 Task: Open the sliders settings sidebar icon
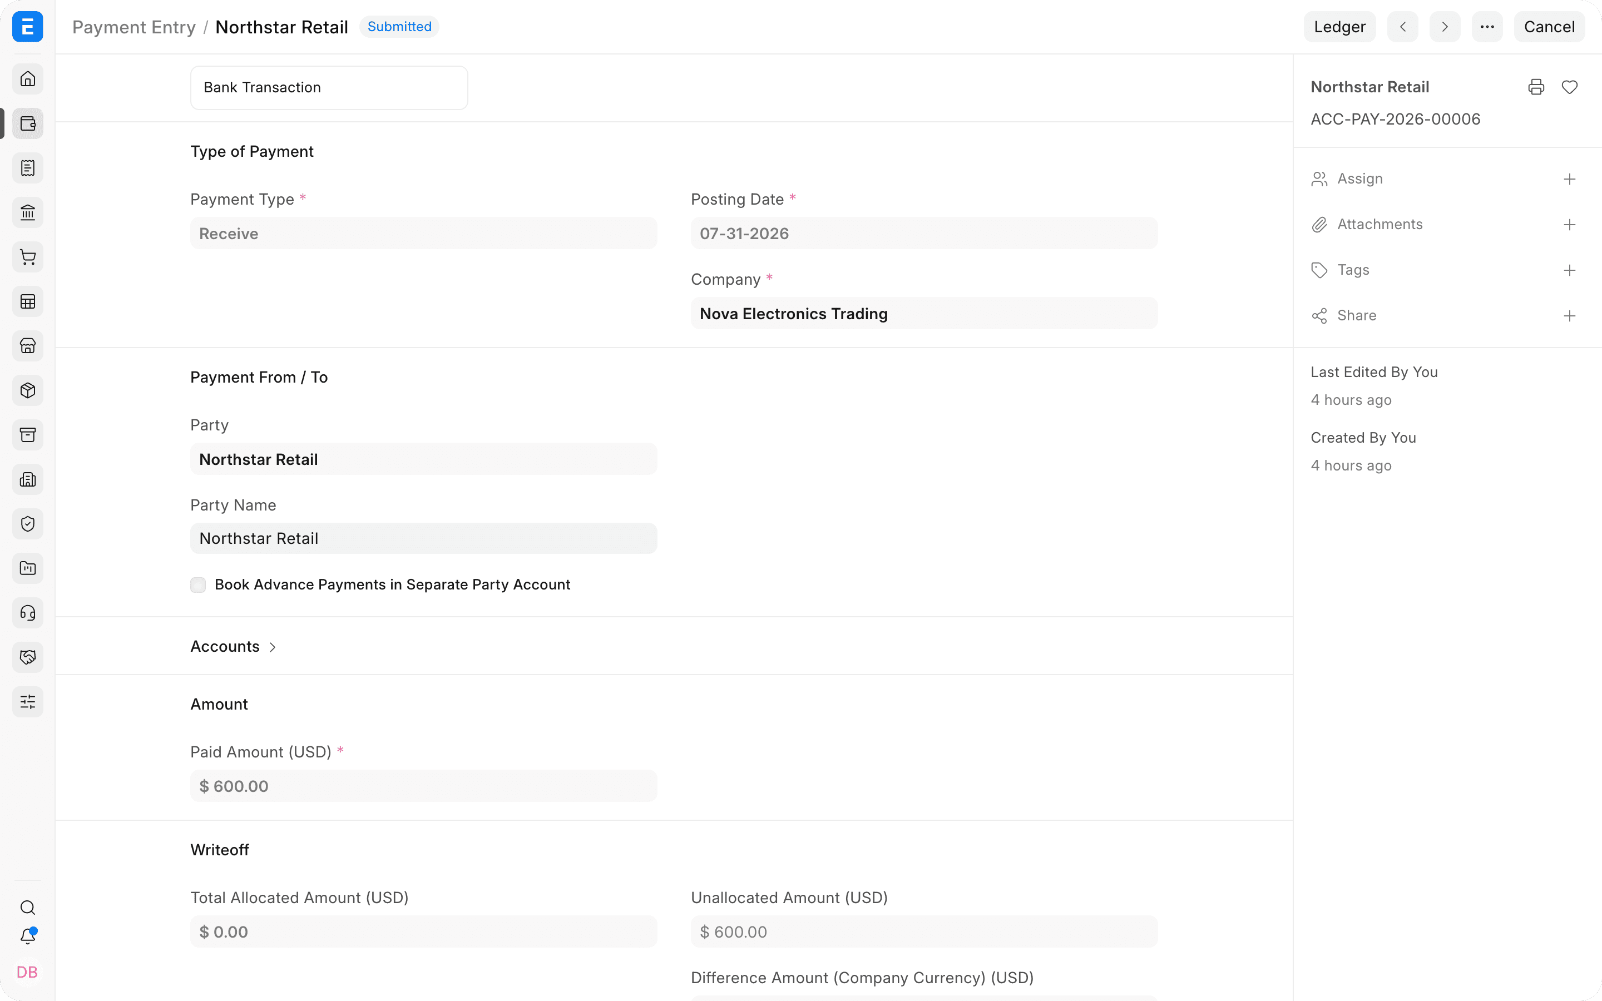[x=28, y=702]
